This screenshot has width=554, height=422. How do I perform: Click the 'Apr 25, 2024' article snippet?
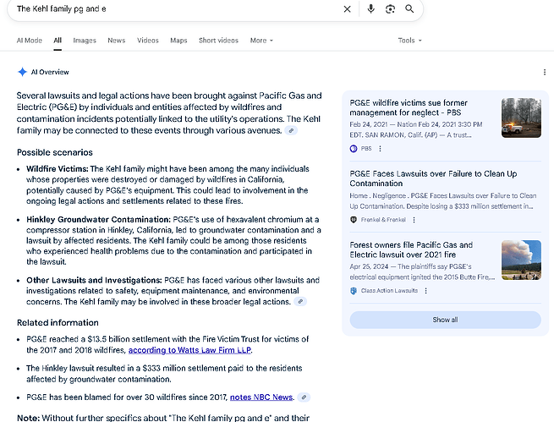click(x=422, y=272)
